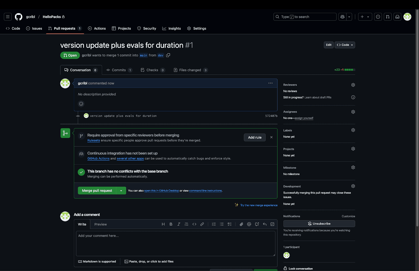Click into the comment text area

click(175, 243)
